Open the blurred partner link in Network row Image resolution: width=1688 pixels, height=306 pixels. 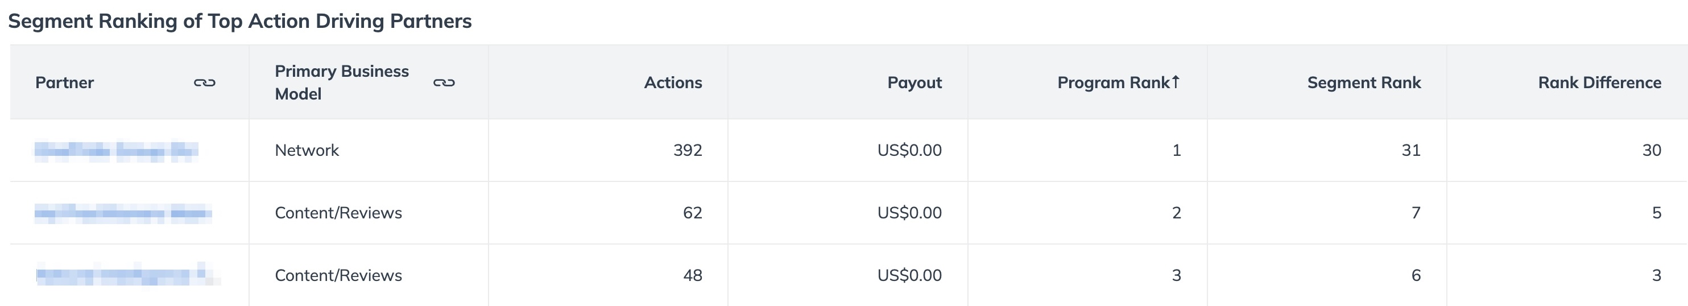click(116, 151)
